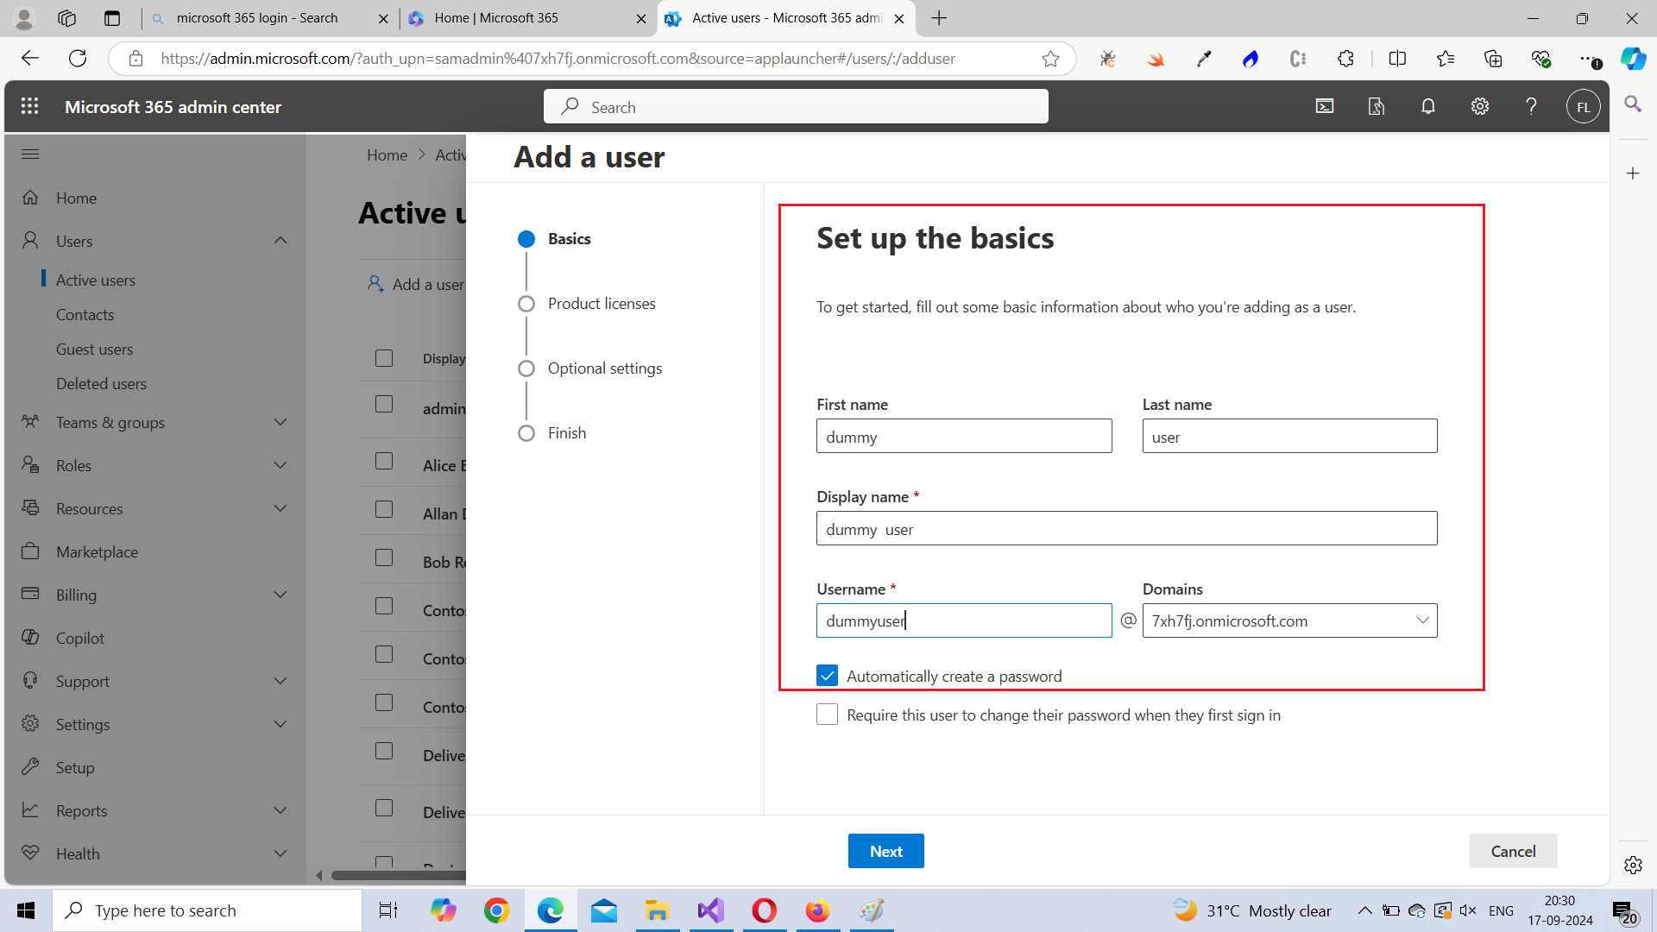Uncheck Automatically create a password
The width and height of the screenshot is (1657, 932).
(x=827, y=676)
